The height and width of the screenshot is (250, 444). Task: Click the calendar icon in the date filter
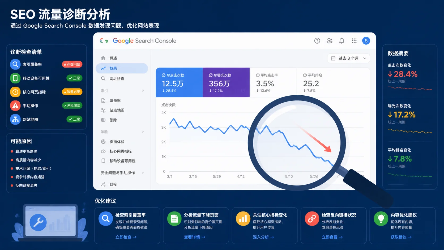coord(333,58)
